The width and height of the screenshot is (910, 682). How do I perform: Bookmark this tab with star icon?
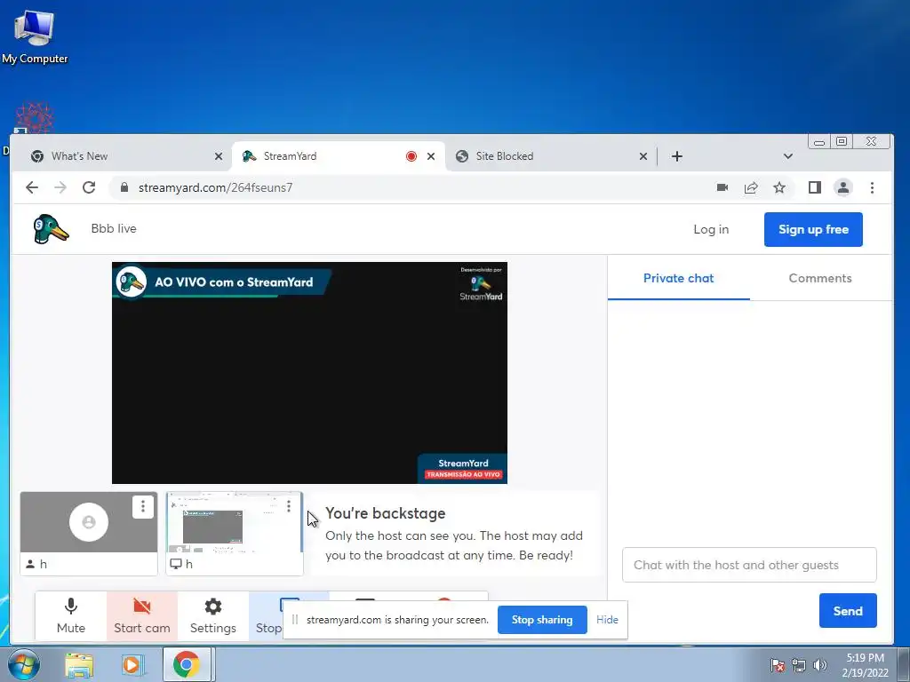779,187
